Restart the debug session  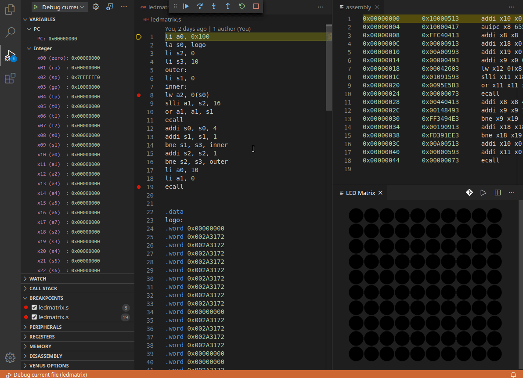click(x=242, y=6)
